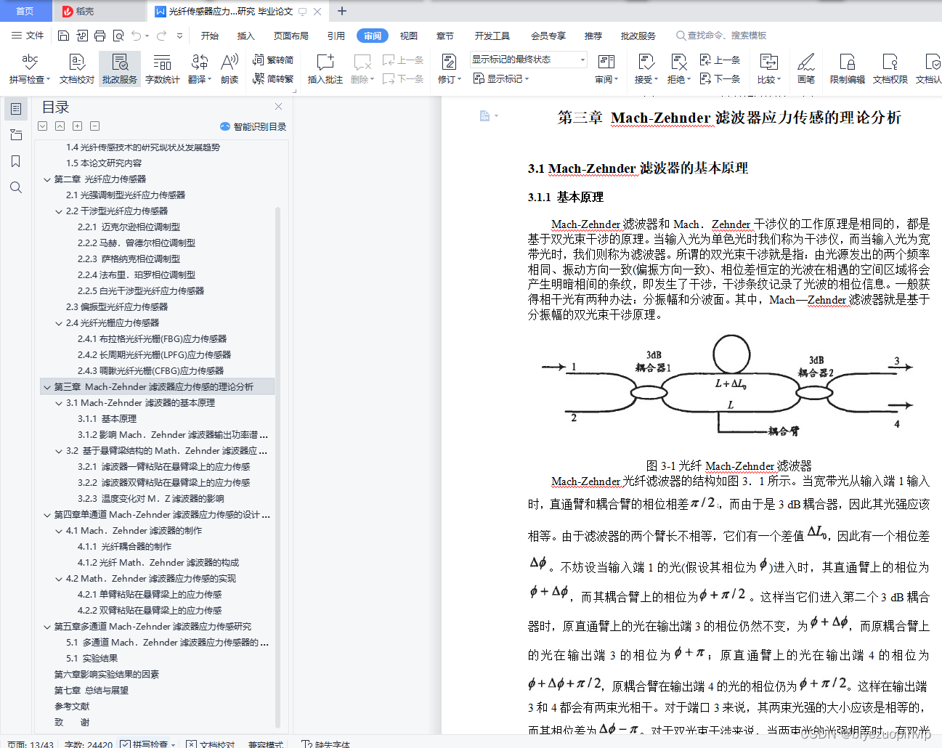942x748 pixels.
Task: Open the 会员专享 ribbon tab
Action: tap(548, 36)
